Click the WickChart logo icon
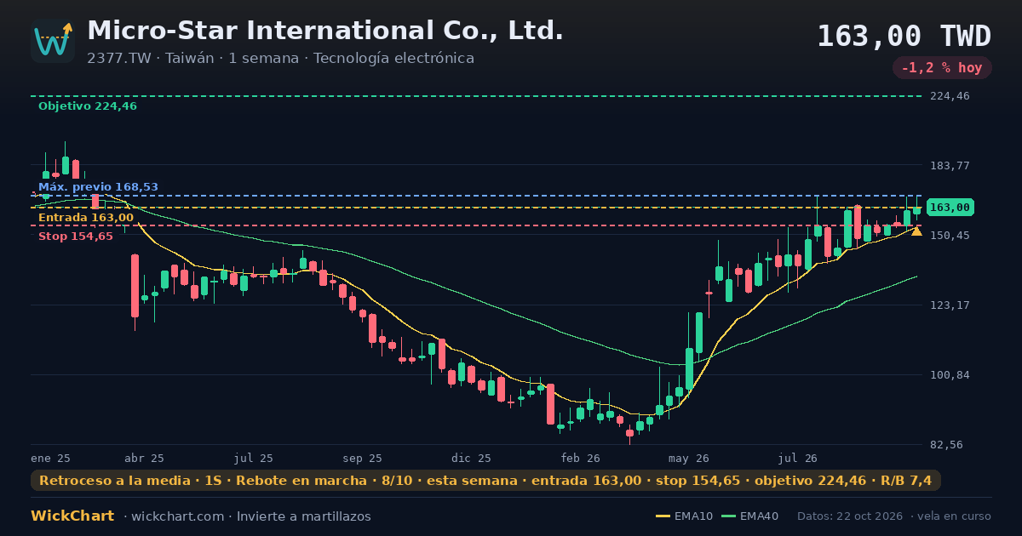 click(x=53, y=41)
